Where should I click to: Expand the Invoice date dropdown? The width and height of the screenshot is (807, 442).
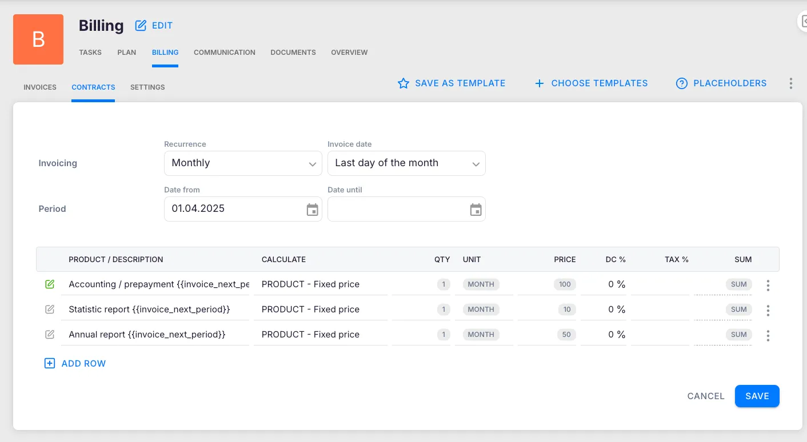point(406,163)
